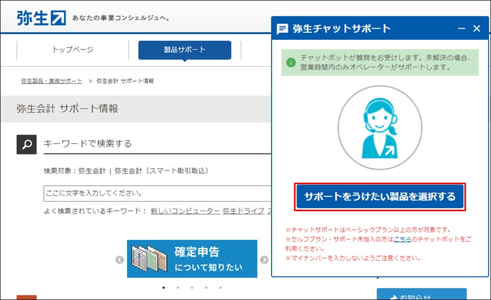The image size is (491, 300).
Task: Select the 製品サポート tab
Action: click(185, 49)
